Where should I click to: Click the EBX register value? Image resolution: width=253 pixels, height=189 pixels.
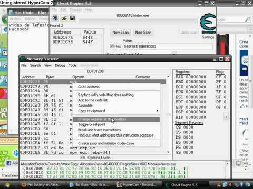[196, 82]
